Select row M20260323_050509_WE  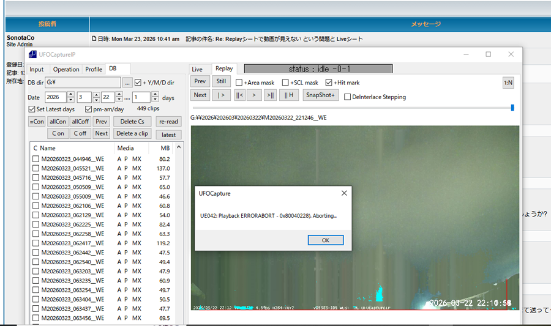tap(102, 187)
